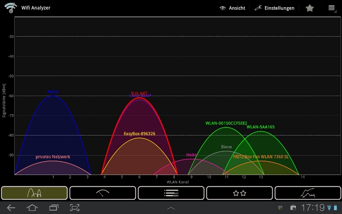Viewport: 342px width, 214px height.
Task: Open the Ansicht view menu
Action: coord(232,8)
